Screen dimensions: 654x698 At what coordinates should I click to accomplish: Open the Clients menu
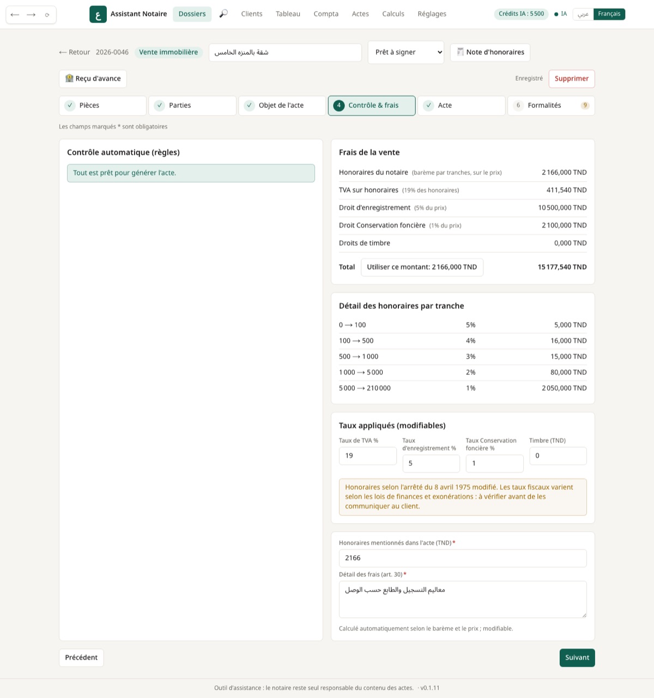(x=252, y=14)
